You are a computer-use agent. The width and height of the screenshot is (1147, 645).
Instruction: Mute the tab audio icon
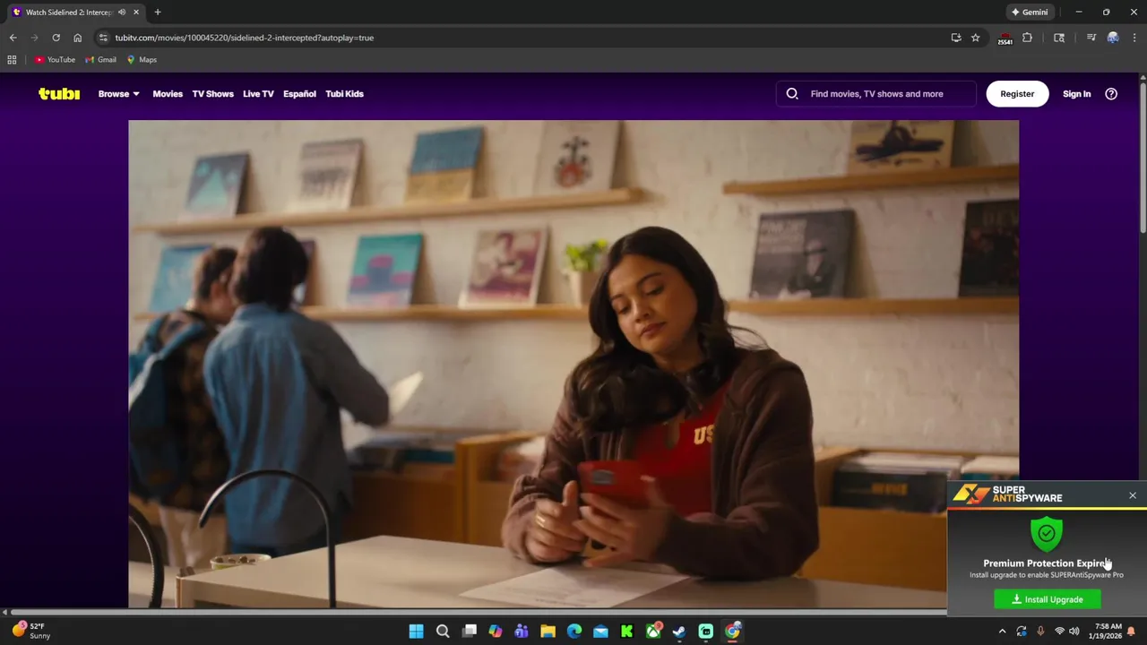(x=122, y=13)
